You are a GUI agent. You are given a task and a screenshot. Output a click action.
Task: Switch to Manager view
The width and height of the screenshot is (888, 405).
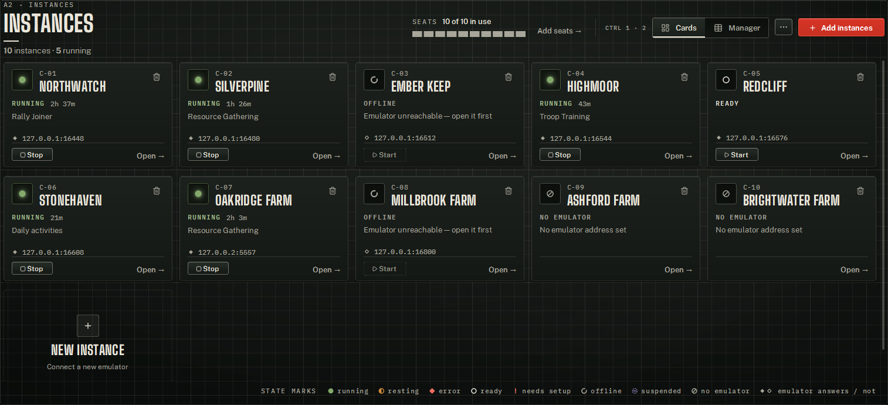737,28
